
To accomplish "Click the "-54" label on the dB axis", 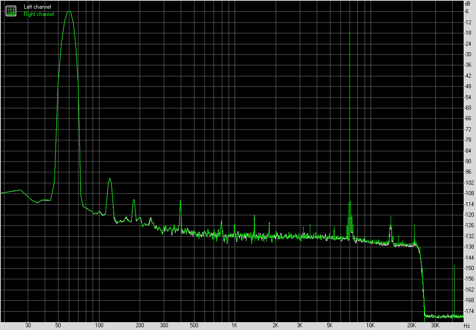I will pos(468,97).
